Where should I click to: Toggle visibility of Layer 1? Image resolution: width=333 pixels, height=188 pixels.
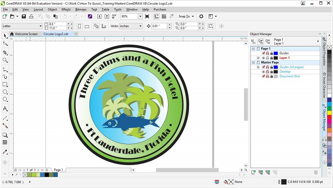coord(263,58)
